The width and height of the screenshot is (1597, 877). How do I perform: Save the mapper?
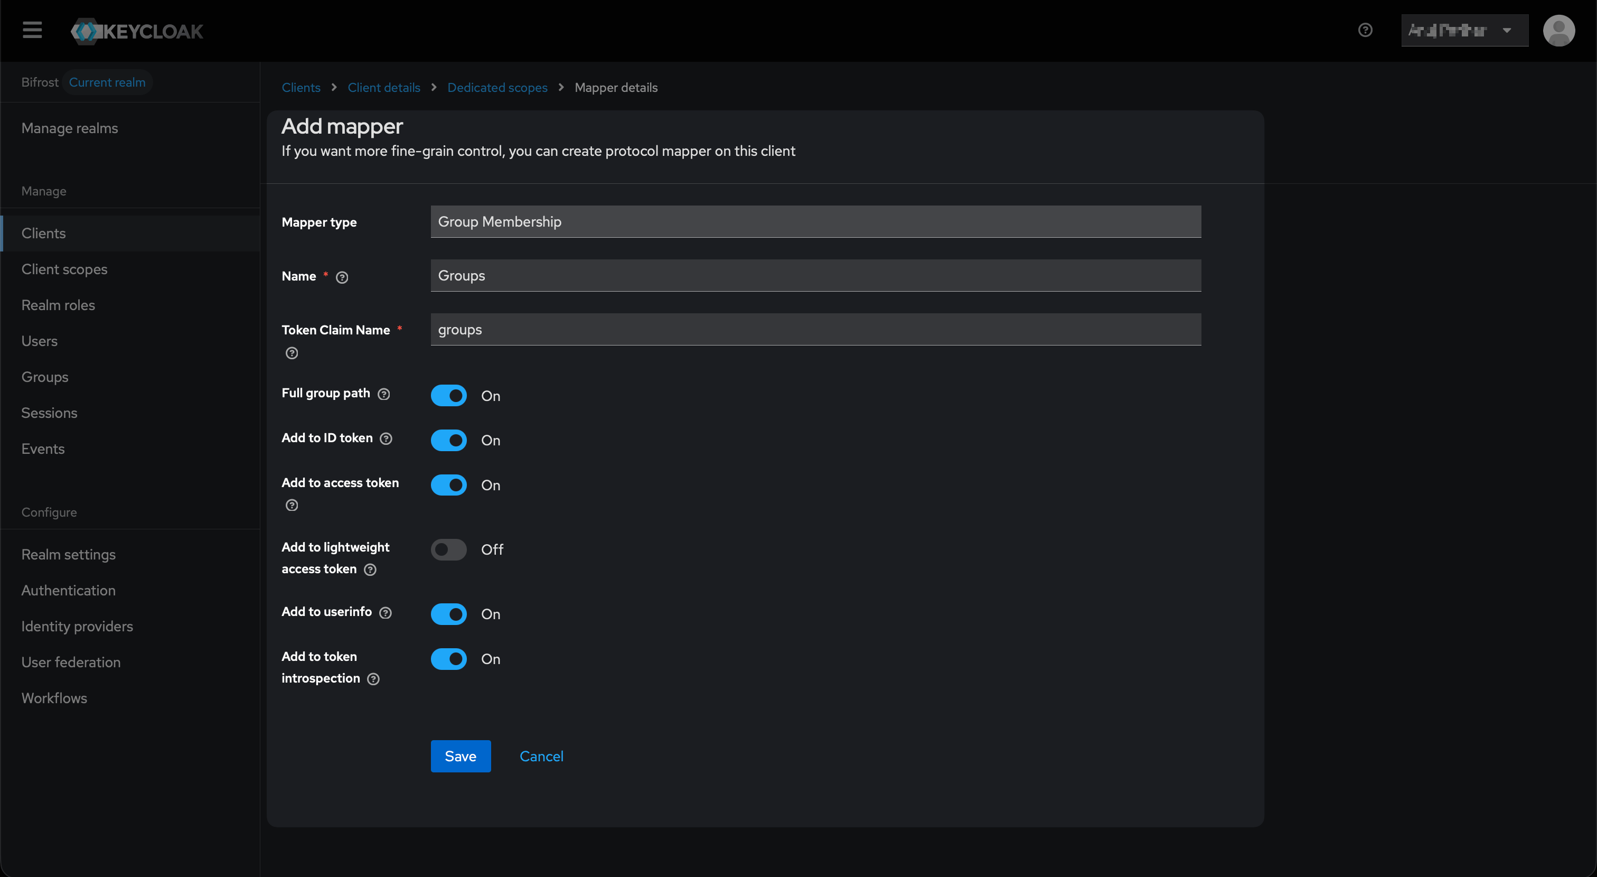(x=461, y=755)
